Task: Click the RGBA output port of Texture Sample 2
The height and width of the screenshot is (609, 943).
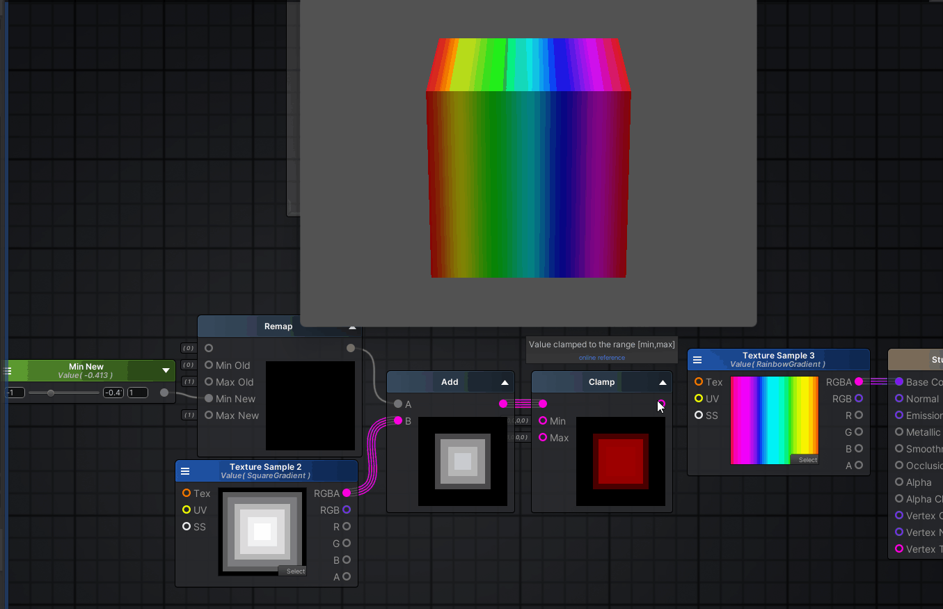Action: coord(347,493)
